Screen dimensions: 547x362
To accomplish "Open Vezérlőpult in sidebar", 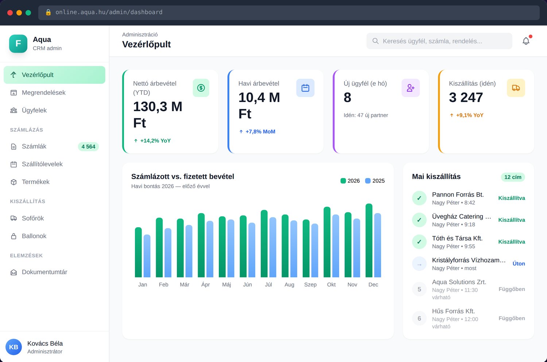I will 54,75.
